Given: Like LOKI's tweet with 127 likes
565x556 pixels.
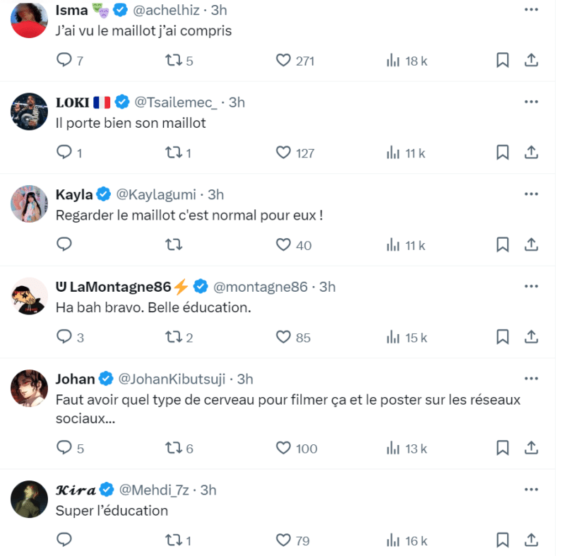Looking at the screenshot, I should tap(283, 153).
